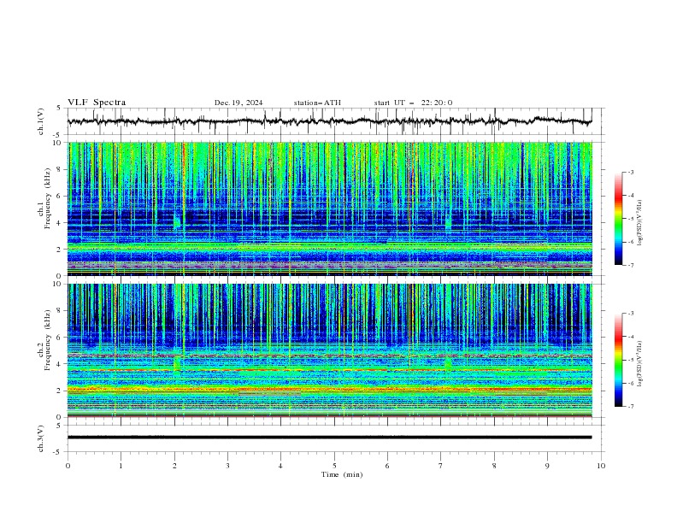Click time axis tick label "6"
Screen dimensions: 677x523
tap(387, 466)
